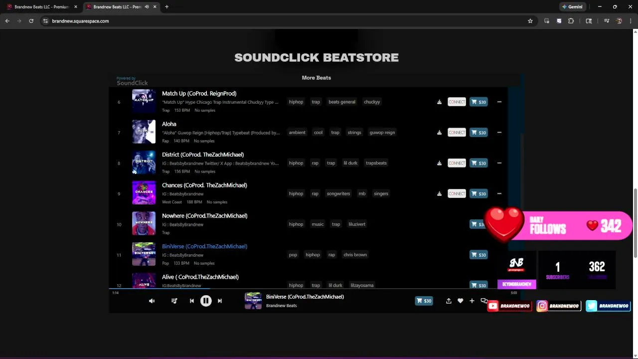This screenshot has height=359, width=638.
Task: Click CONNECT on the District row
Action: coord(457,163)
